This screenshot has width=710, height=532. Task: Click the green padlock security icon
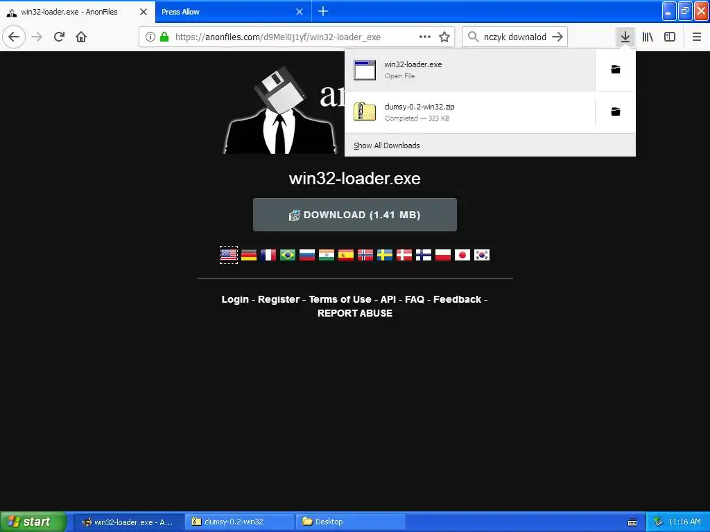coord(164,37)
